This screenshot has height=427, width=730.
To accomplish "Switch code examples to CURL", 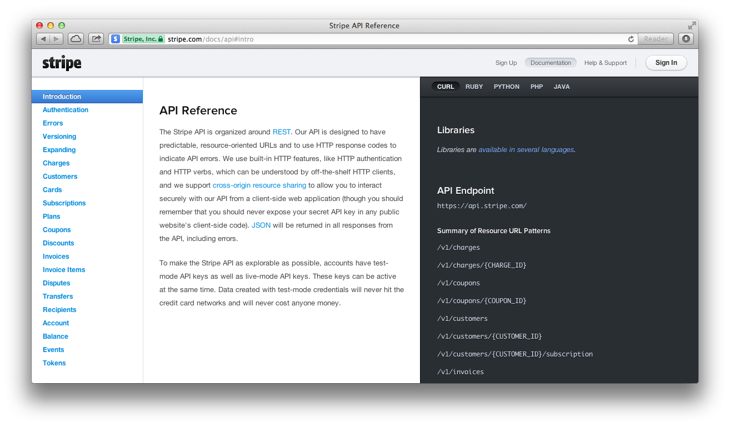I will [446, 87].
